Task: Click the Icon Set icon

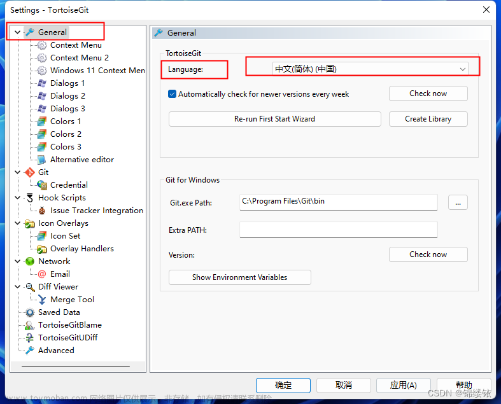Action: coord(42,236)
